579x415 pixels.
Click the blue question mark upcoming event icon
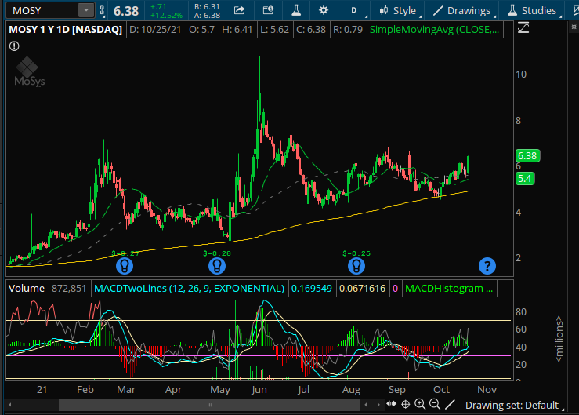pos(487,266)
